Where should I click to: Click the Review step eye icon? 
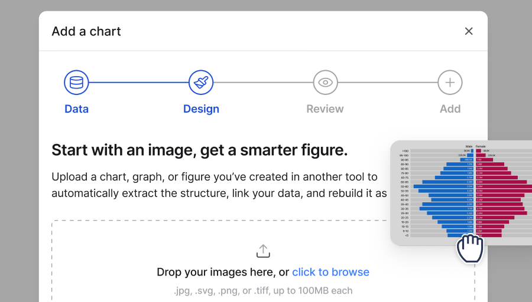pyautogui.click(x=325, y=83)
